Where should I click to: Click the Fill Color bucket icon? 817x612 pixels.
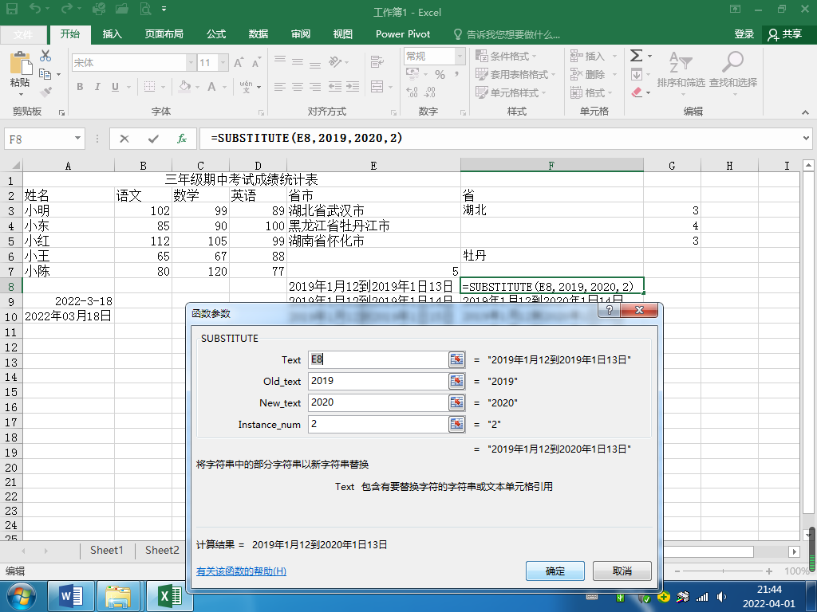coord(184,86)
